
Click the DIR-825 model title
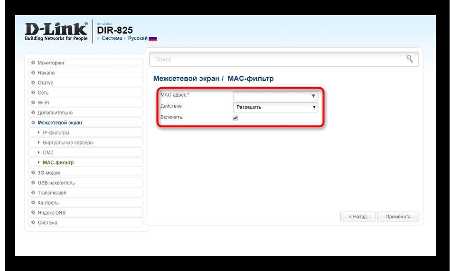[115, 30]
